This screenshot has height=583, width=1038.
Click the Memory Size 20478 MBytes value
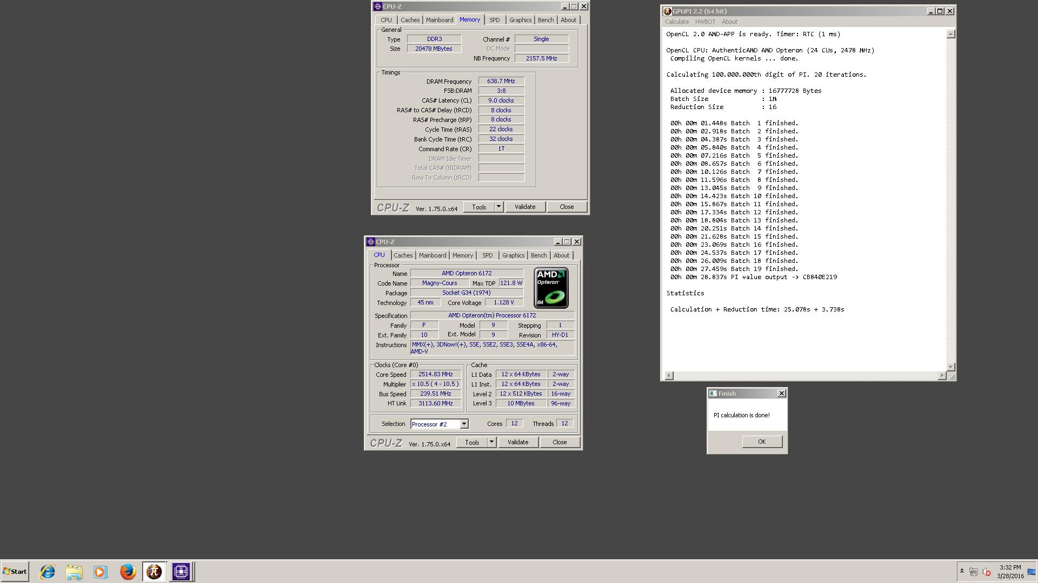point(434,49)
